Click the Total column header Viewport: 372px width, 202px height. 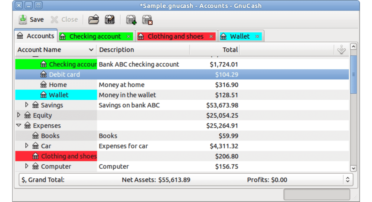(x=230, y=50)
